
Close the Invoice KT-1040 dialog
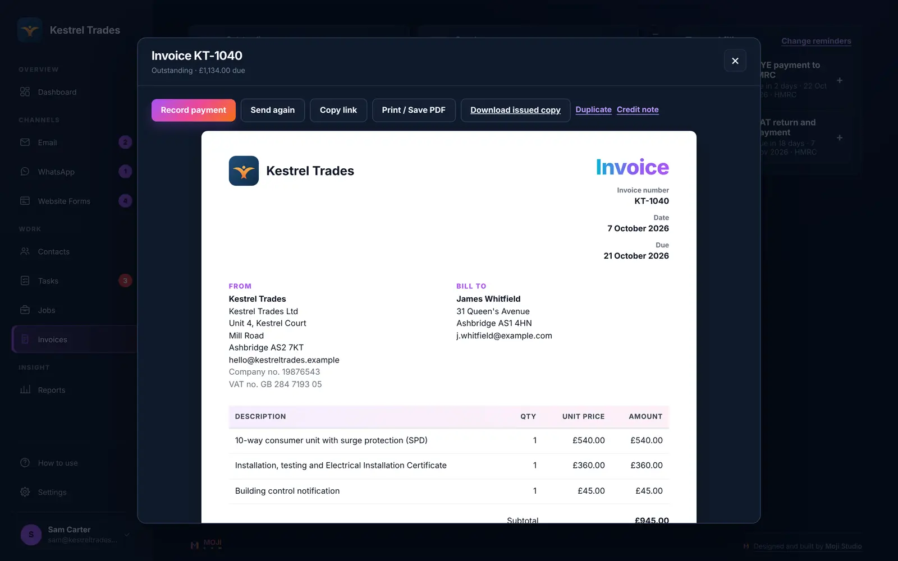tap(735, 61)
